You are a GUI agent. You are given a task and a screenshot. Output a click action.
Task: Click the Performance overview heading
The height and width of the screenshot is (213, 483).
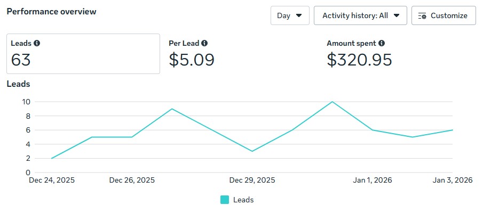pos(51,11)
